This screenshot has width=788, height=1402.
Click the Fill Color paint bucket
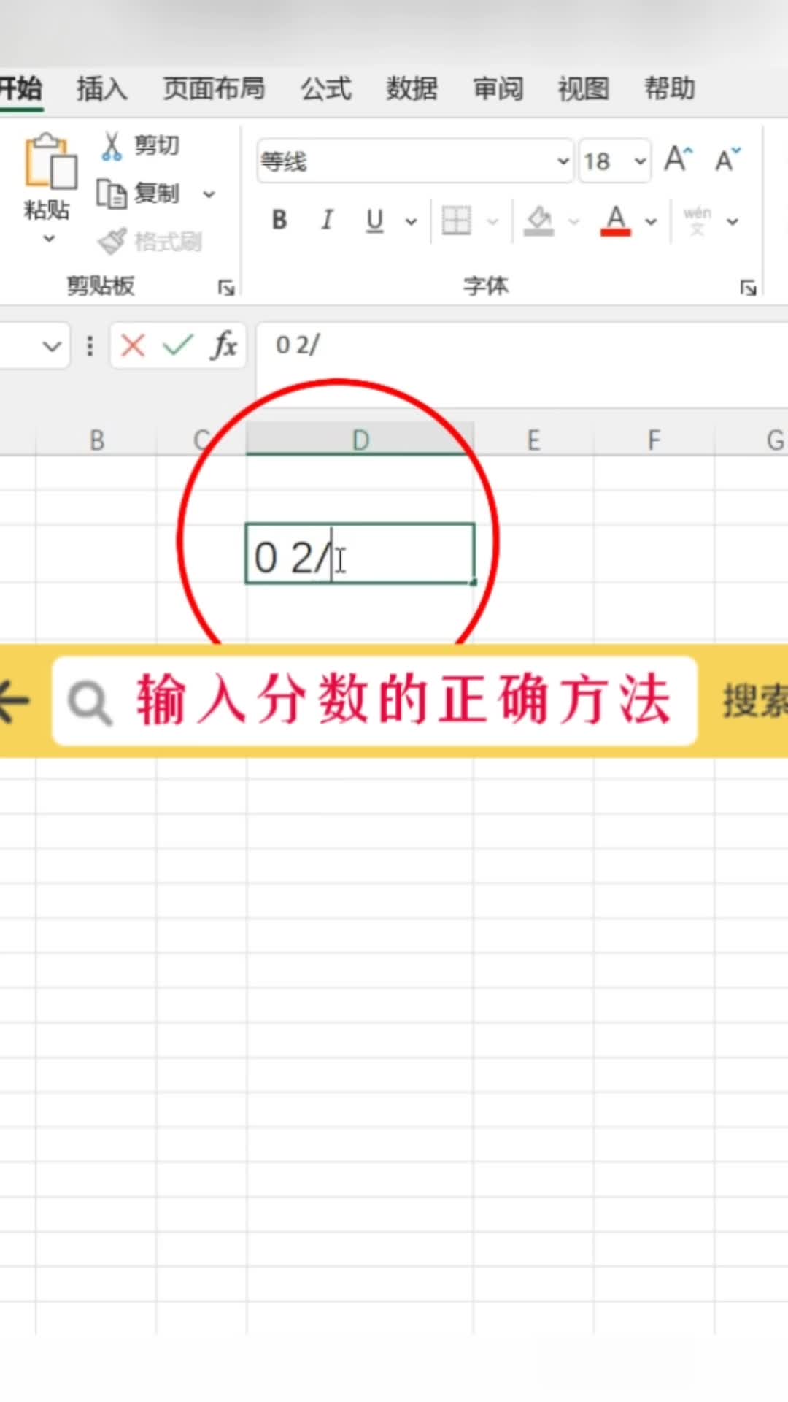pos(539,221)
